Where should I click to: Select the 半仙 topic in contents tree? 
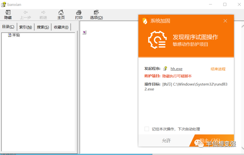[x=16, y=35]
